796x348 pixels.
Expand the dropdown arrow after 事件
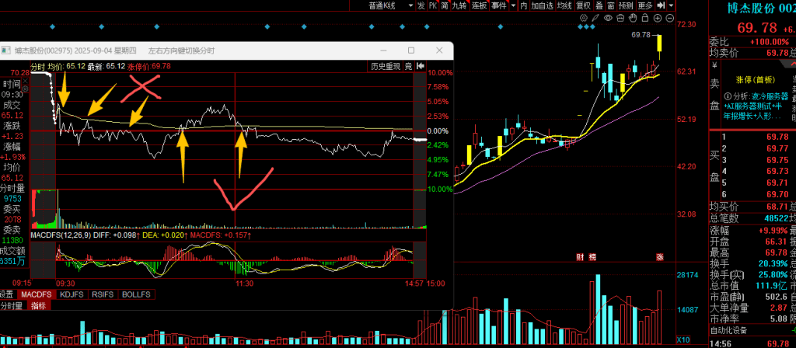pyautogui.click(x=513, y=5)
